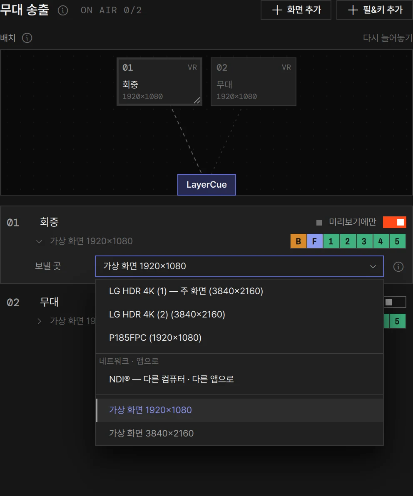This screenshot has width=413, height=496.
Task: Click the LayerCue source node
Action: [206, 185]
